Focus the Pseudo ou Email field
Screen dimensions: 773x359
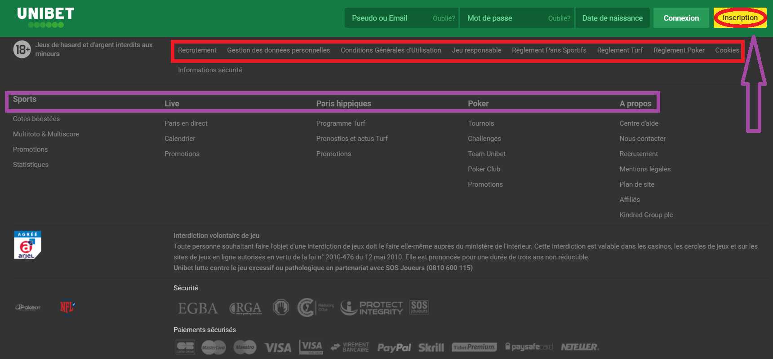[x=401, y=18]
